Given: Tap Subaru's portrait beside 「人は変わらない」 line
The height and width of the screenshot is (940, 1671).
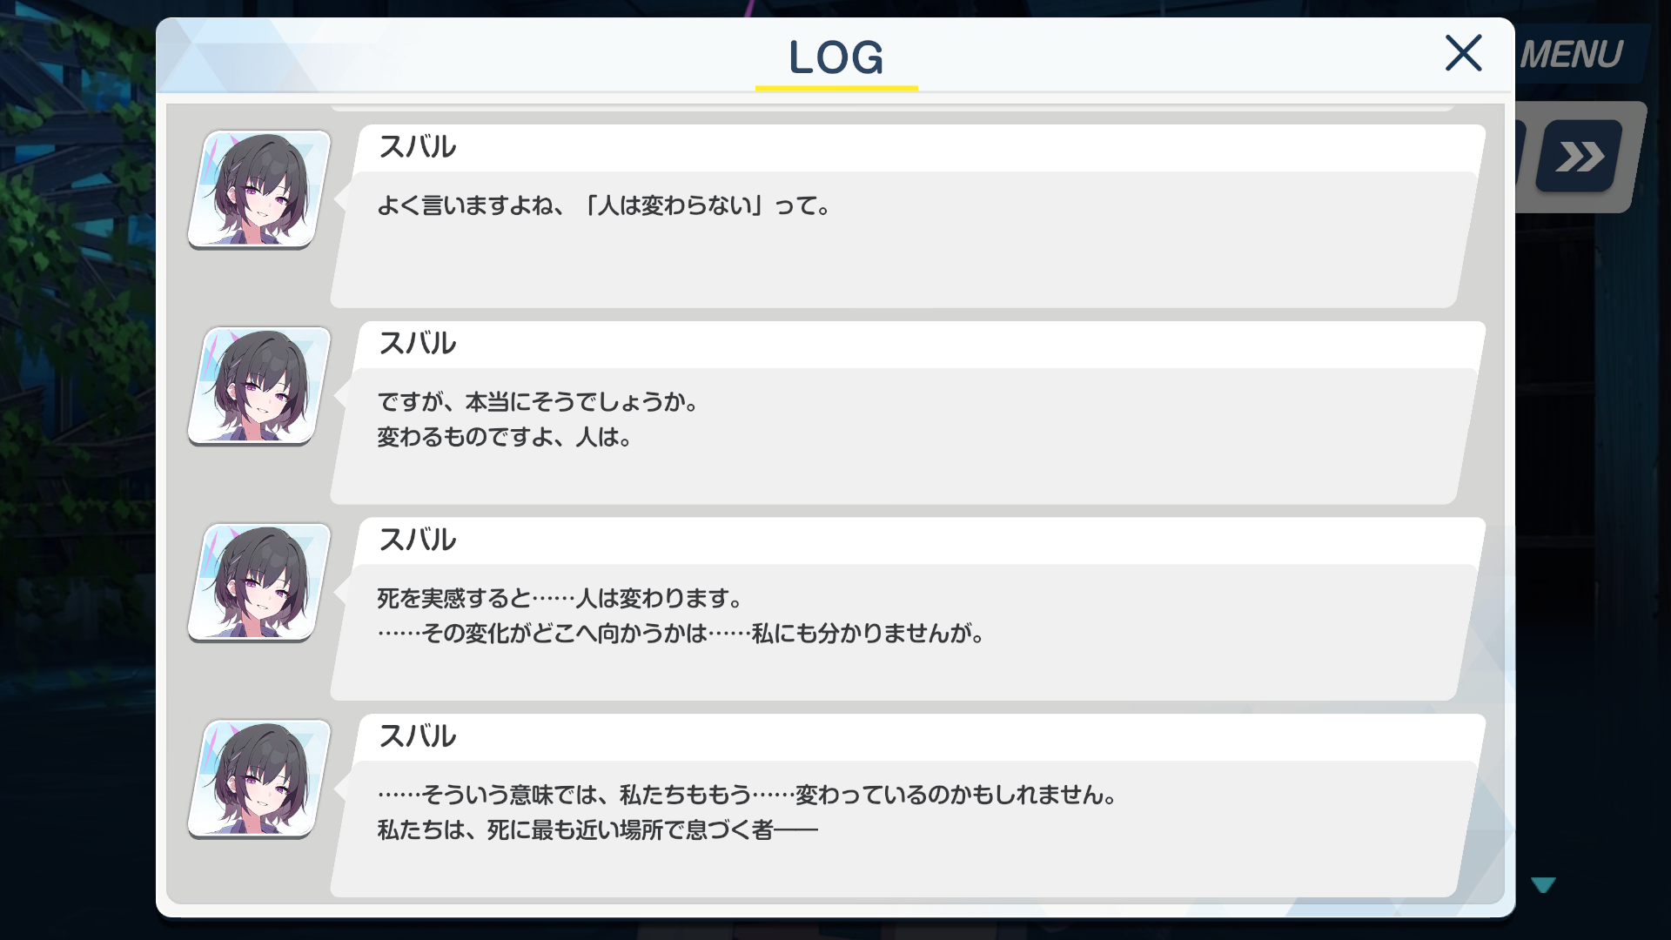Looking at the screenshot, I should click(x=259, y=189).
